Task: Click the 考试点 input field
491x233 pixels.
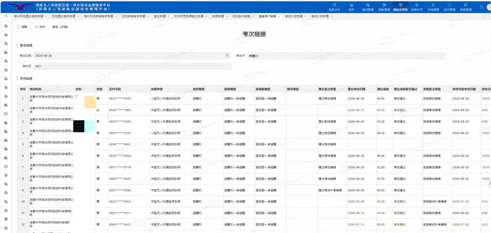Action: pyautogui.click(x=346, y=56)
